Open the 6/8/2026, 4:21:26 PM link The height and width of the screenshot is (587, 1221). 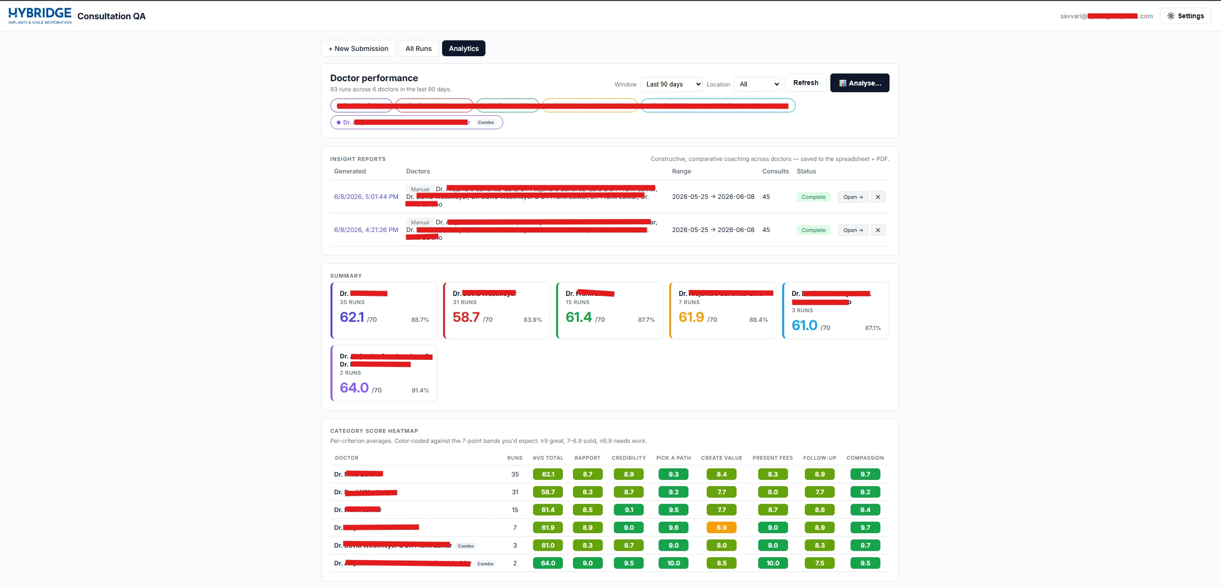click(x=366, y=230)
